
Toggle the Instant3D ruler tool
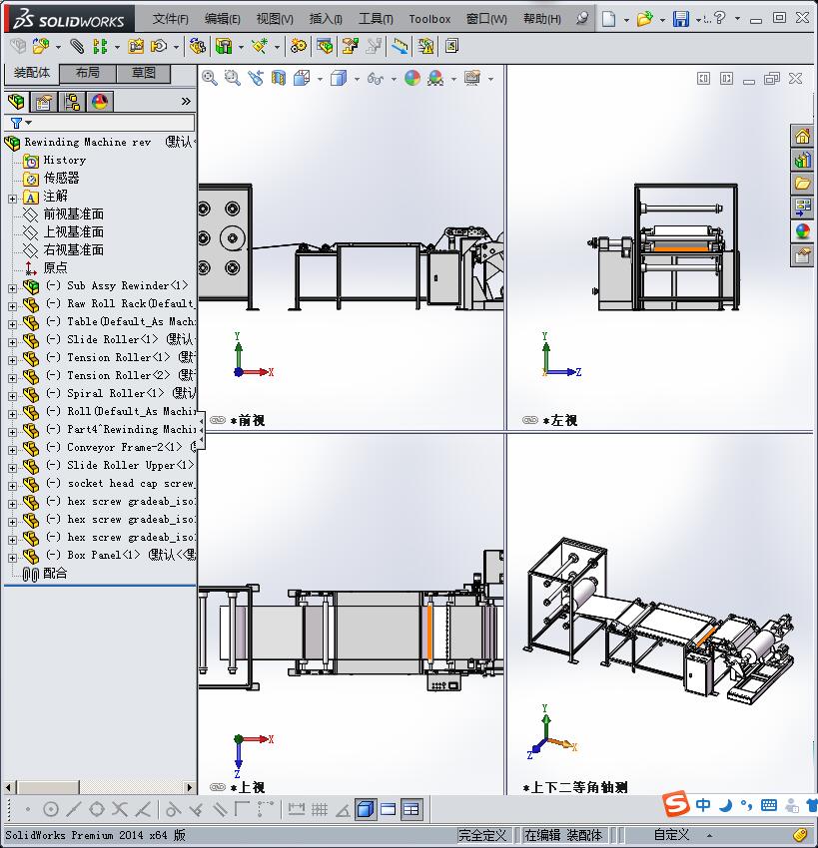tap(401, 47)
